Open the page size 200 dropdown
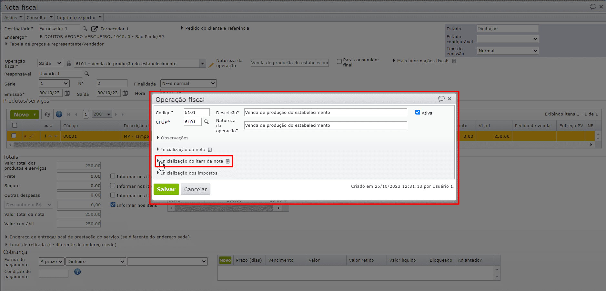 click(x=102, y=114)
